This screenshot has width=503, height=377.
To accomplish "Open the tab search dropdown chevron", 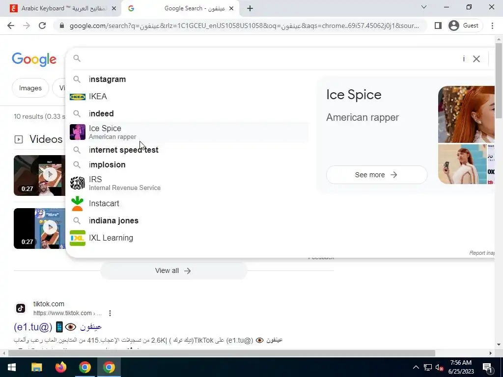I will [424, 7].
